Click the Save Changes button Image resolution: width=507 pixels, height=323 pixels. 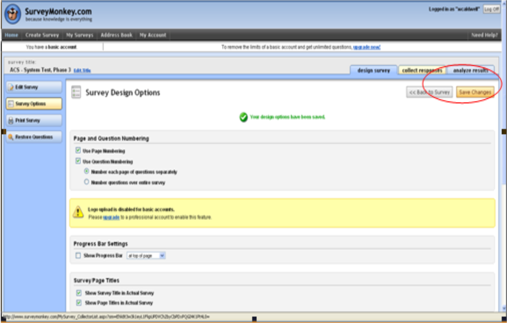(475, 92)
